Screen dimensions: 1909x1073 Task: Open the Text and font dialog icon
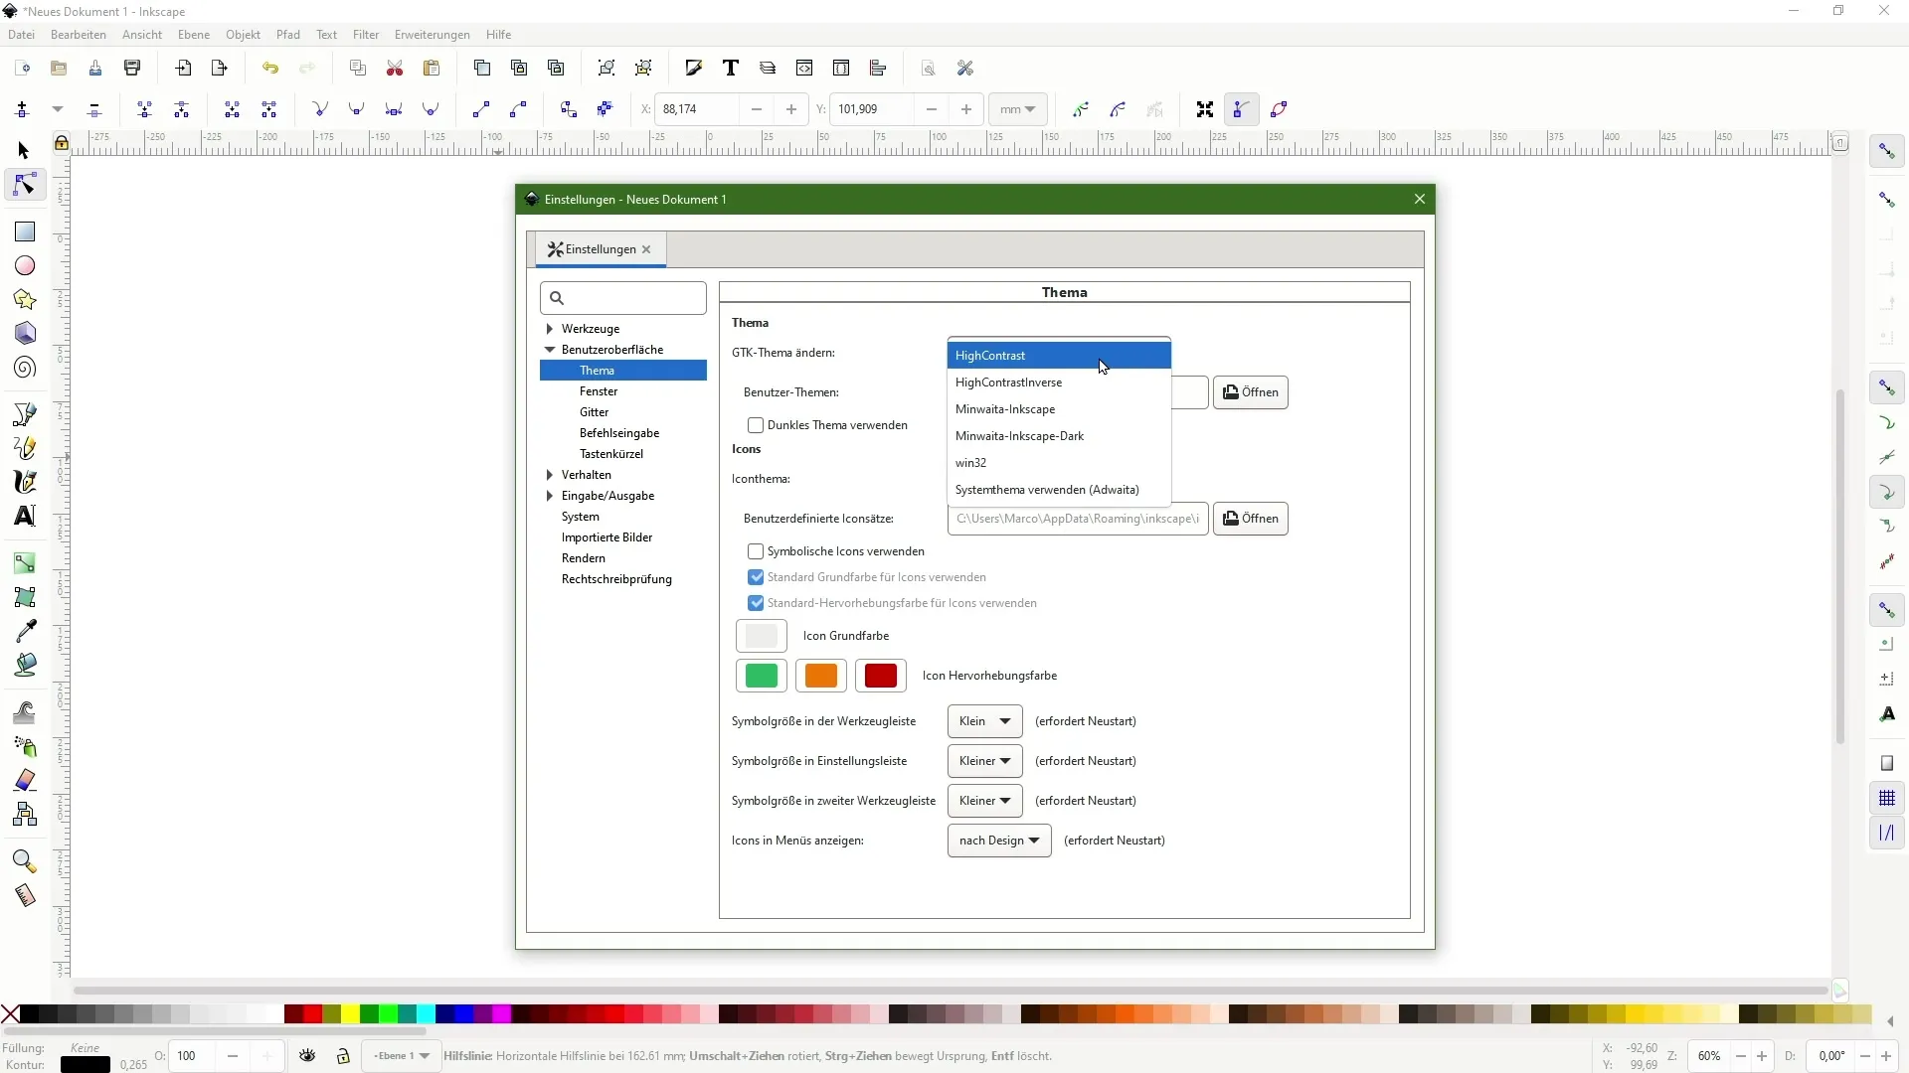pyautogui.click(x=731, y=69)
